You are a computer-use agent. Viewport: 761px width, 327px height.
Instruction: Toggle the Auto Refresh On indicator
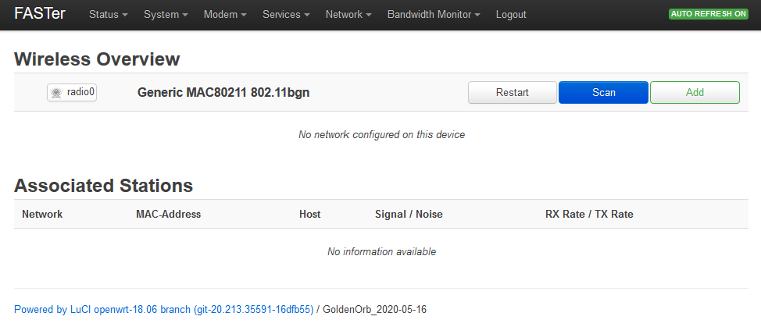click(708, 14)
